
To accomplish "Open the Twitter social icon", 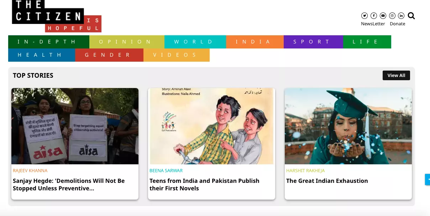I will tap(364, 16).
